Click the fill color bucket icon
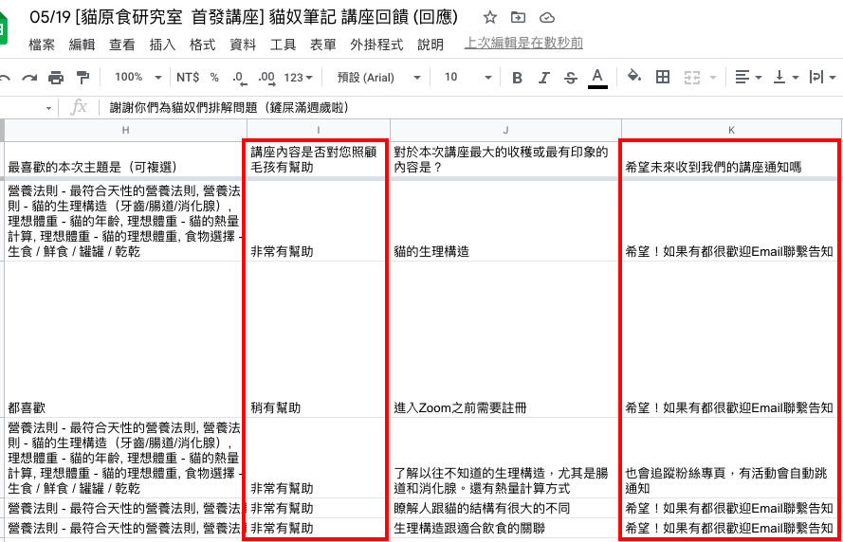Image resolution: width=843 pixels, height=542 pixels. pos(634,77)
